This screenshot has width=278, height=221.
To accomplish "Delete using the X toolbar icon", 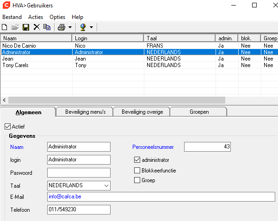I will coord(37,27).
